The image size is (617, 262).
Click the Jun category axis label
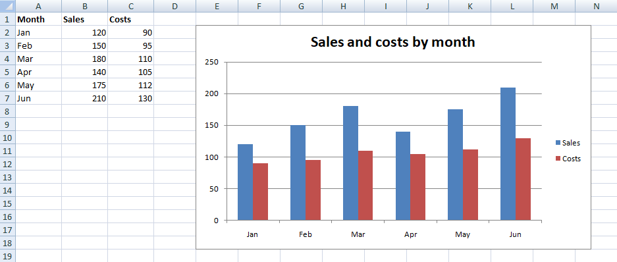(x=515, y=234)
